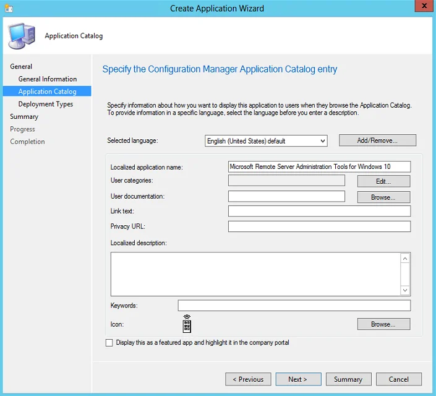Click the Privacy URL field
436x396 pixels.
point(319,226)
